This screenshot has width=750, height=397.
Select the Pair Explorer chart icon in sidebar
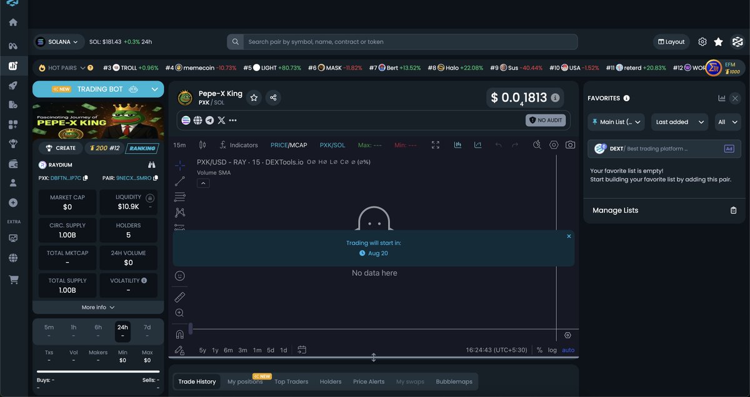coord(13,66)
